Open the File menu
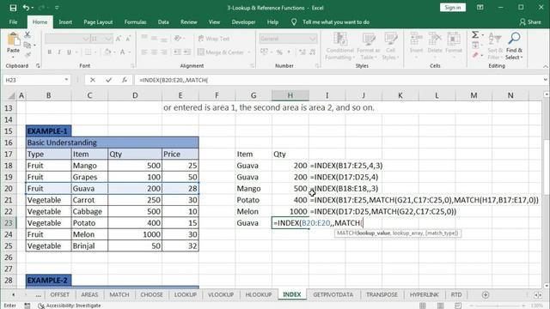550x309 pixels. 14,22
